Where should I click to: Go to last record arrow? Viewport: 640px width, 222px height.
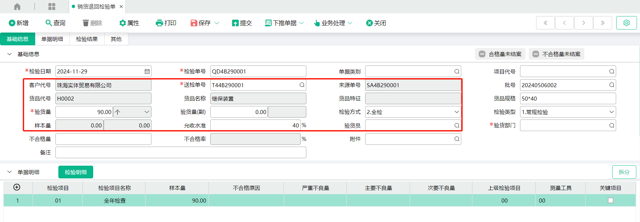[x=603, y=23]
